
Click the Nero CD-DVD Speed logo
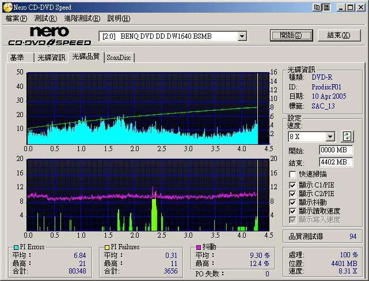pyautogui.click(x=50, y=36)
